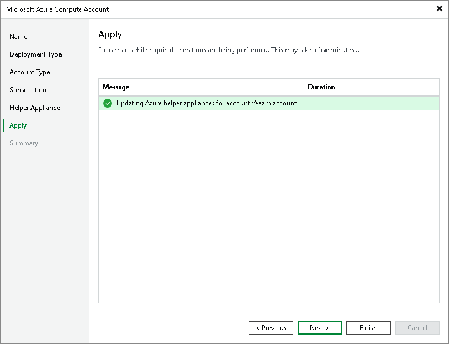Sort by the Message column header

116,87
